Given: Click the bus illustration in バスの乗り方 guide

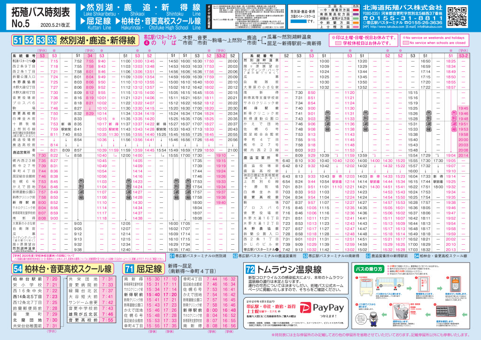Looking at the screenshot, I should click(389, 283).
